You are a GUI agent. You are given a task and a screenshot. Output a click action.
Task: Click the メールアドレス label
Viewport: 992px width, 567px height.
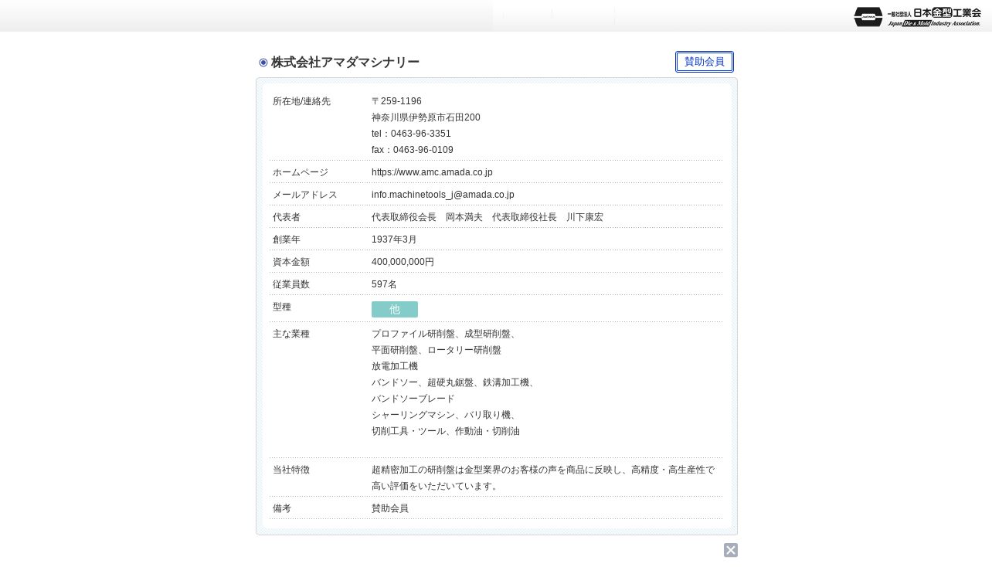[305, 195]
